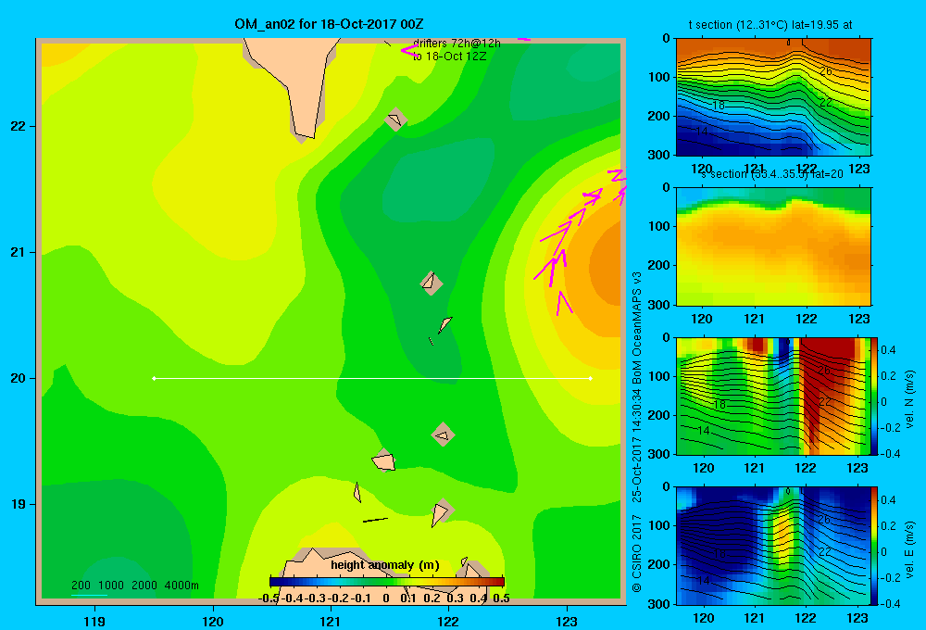Select the 200 entry in the depth legend
The width and height of the screenshot is (926, 630).
[81, 586]
